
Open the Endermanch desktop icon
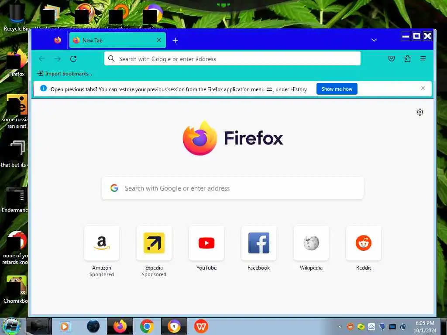point(15,200)
